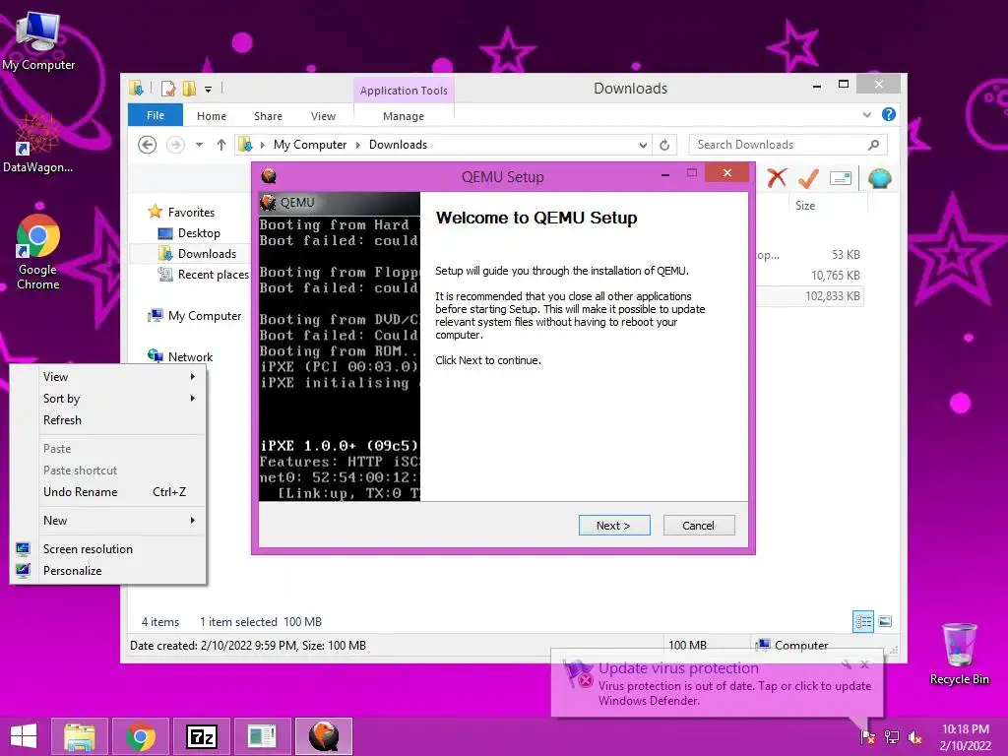
Task: Select the Google Chrome desktop shortcut
Action: click(x=38, y=253)
